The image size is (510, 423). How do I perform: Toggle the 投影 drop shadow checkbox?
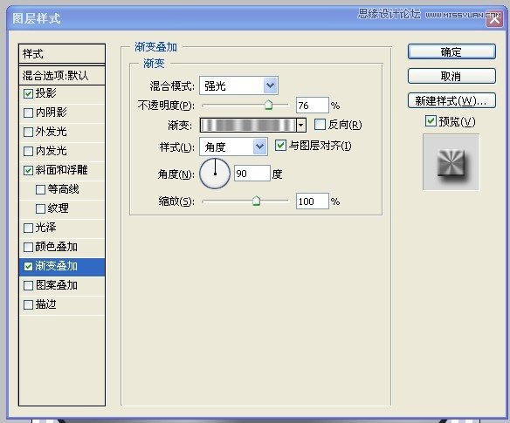[x=28, y=94]
